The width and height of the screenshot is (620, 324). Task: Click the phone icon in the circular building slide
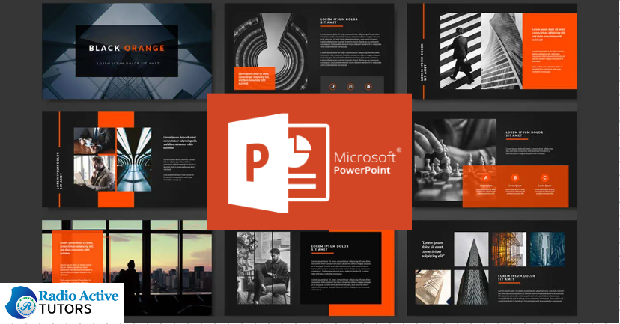pos(332,87)
